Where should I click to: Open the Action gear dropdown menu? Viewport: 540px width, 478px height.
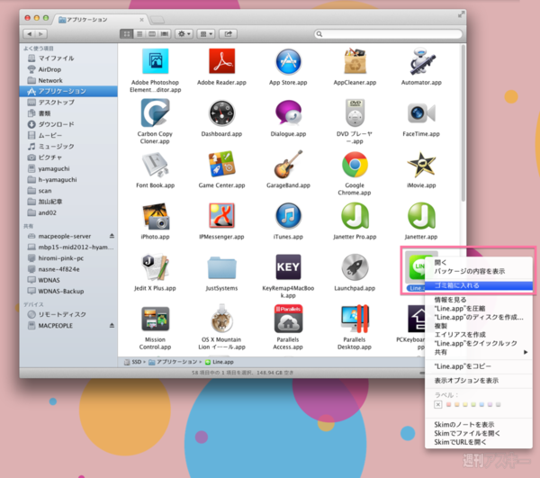pos(184,33)
